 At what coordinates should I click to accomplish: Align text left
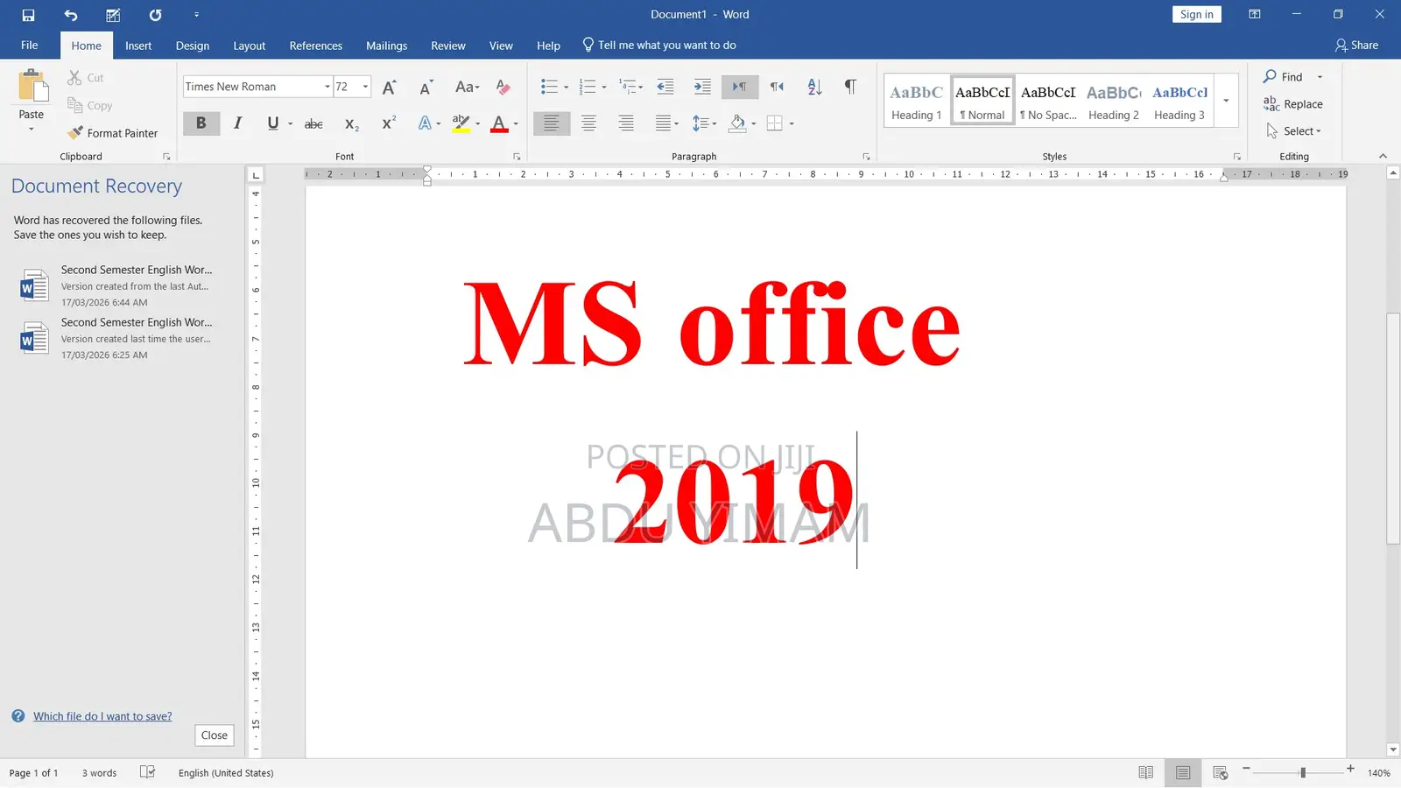click(551, 123)
